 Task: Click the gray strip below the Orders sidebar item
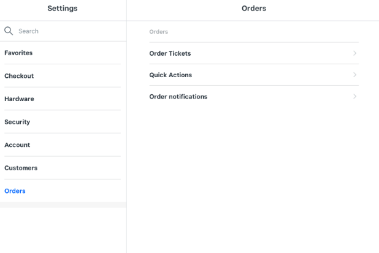(63, 205)
